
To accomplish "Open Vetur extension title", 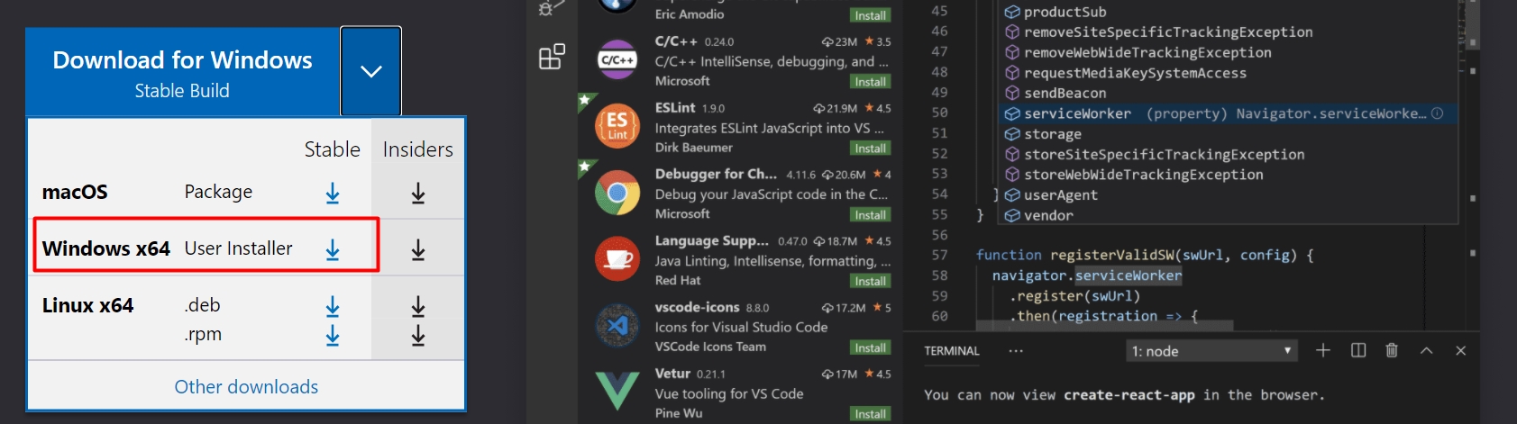I will click(x=672, y=374).
